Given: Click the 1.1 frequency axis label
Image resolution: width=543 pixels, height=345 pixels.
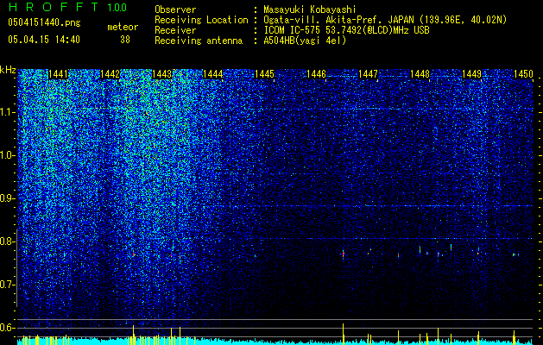Looking at the screenshot, I should tap(8, 112).
